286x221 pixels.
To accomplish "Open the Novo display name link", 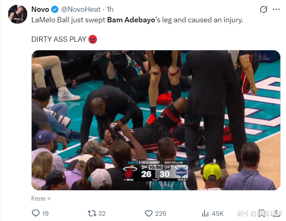I will pos(40,9).
